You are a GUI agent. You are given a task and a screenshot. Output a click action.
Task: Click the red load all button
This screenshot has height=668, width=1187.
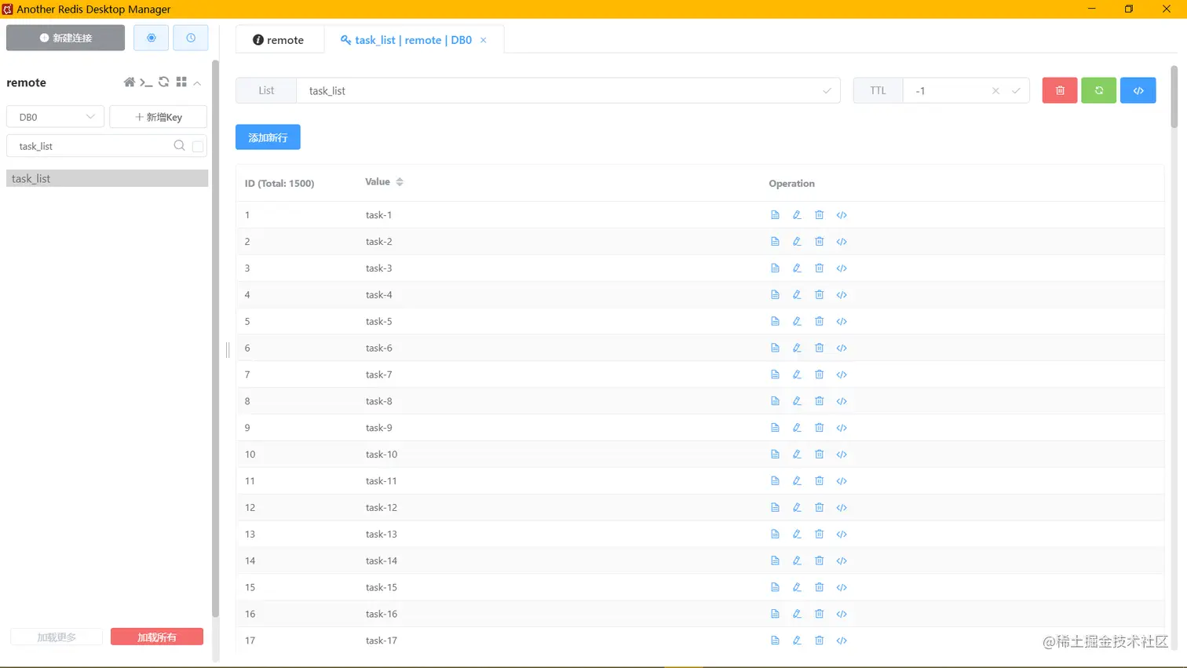(157, 637)
